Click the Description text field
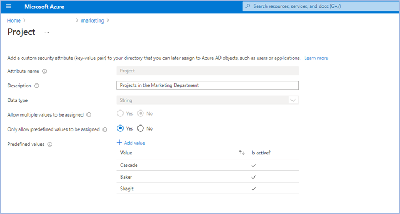Viewport: 400px width, 214px height. click(208, 86)
